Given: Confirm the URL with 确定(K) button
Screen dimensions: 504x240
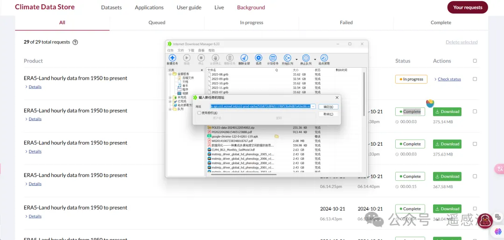Looking at the screenshot, I should tap(328, 107).
